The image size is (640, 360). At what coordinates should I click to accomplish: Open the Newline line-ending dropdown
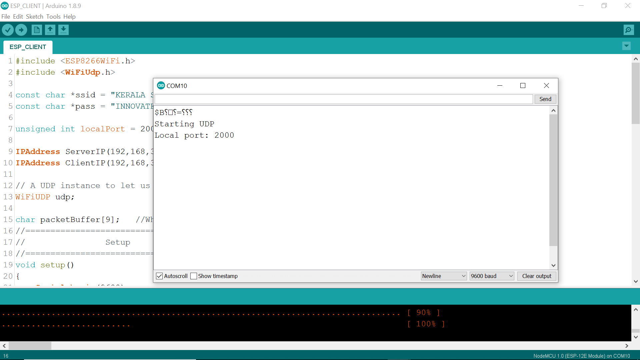443,276
